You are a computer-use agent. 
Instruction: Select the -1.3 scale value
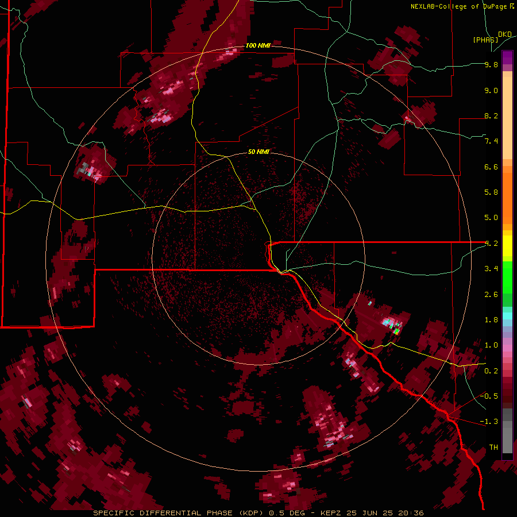point(489,422)
